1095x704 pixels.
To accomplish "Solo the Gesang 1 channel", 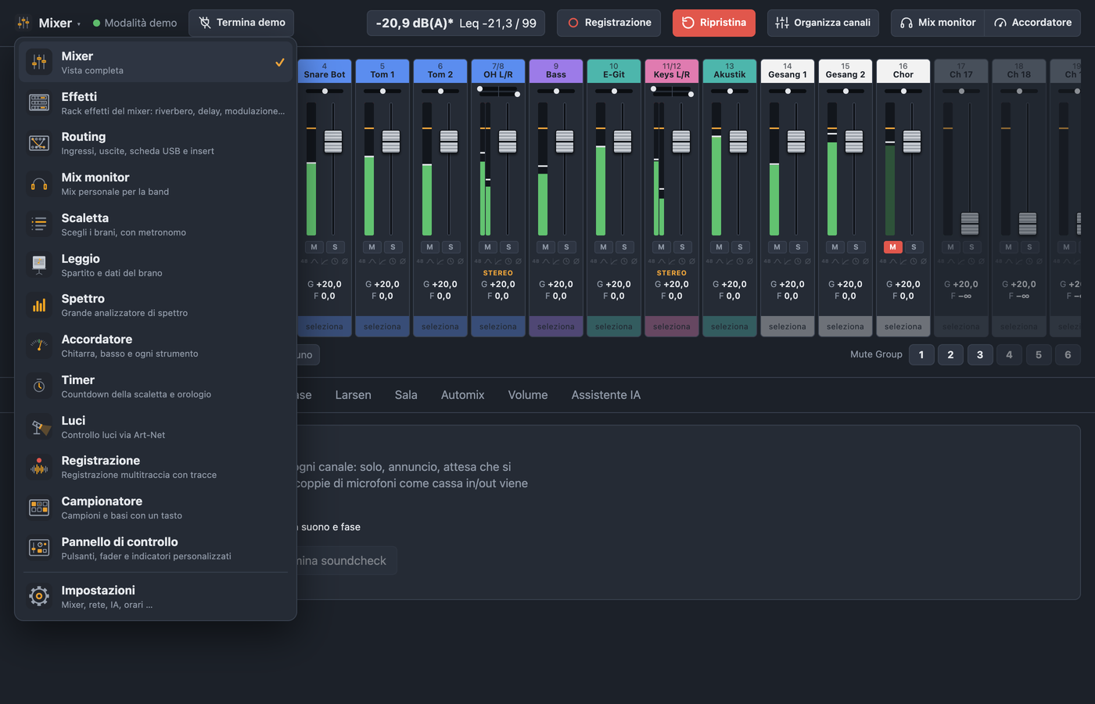I will 798,247.
